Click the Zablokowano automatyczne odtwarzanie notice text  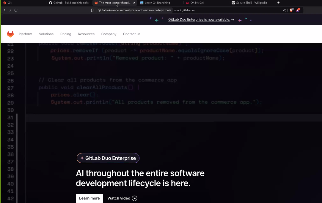pyautogui.click(x=136, y=10)
